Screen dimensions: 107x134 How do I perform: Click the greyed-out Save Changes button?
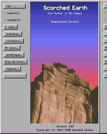15,76
